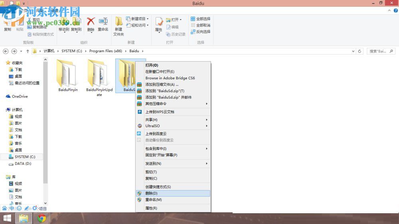
Task: Select the BaiduPinyinUpdate folder
Action: coord(99,78)
